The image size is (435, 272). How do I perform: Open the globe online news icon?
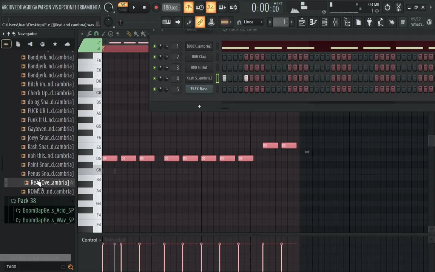tap(429, 22)
